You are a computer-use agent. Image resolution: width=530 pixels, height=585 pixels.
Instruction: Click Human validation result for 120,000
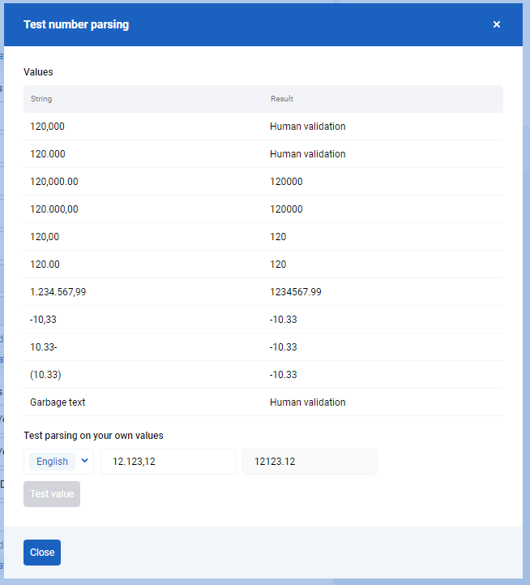pyautogui.click(x=307, y=127)
